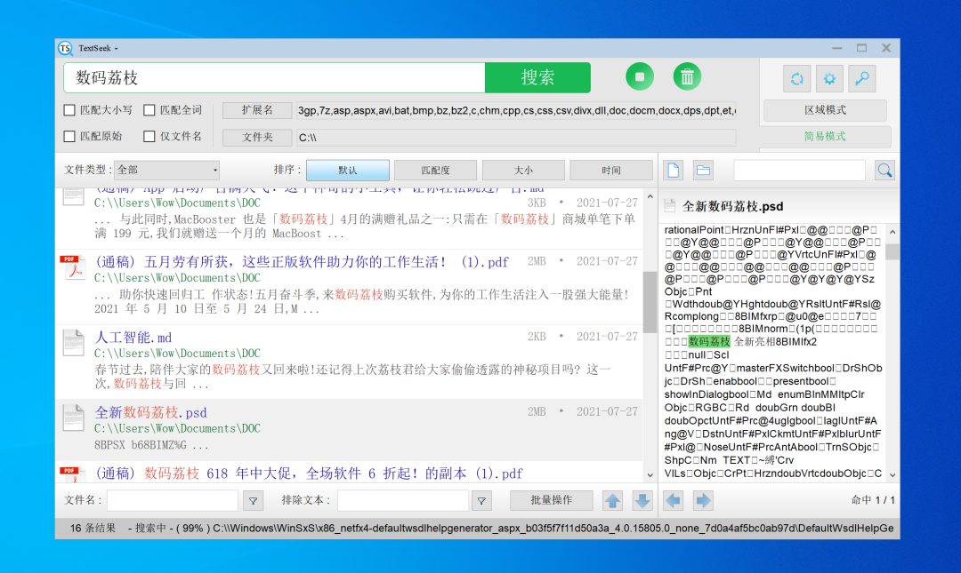Click the key license icon
This screenshot has height=573, width=961.
(x=861, y=79)
